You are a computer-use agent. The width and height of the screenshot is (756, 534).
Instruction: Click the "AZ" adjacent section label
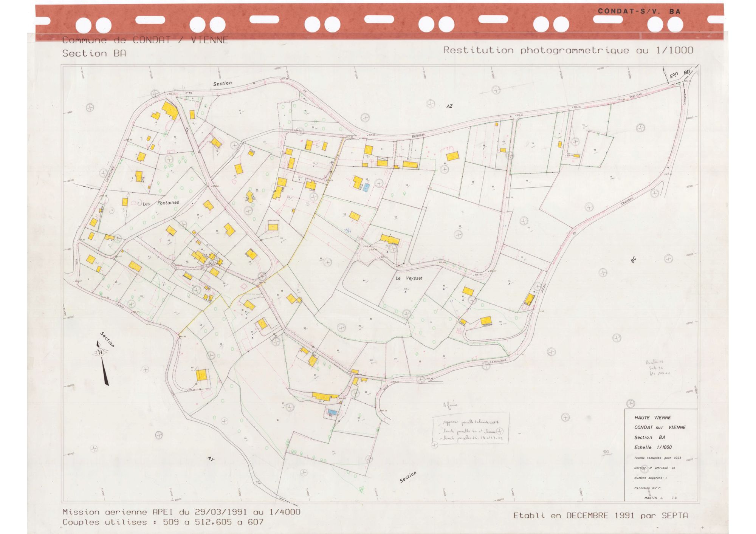449,107
